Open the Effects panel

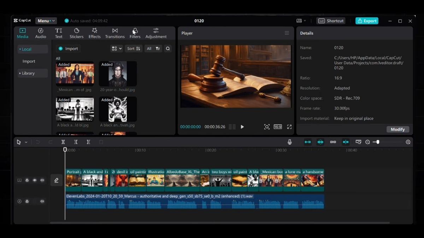click(x=94, y=33)
